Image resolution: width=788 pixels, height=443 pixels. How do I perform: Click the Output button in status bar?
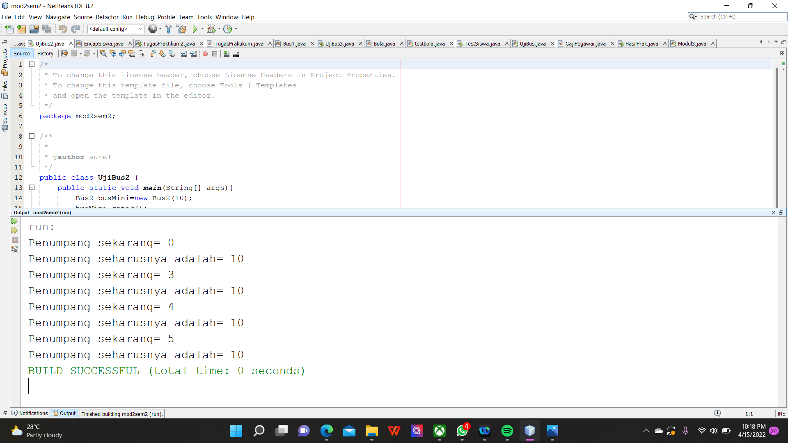tap(64, 413)
